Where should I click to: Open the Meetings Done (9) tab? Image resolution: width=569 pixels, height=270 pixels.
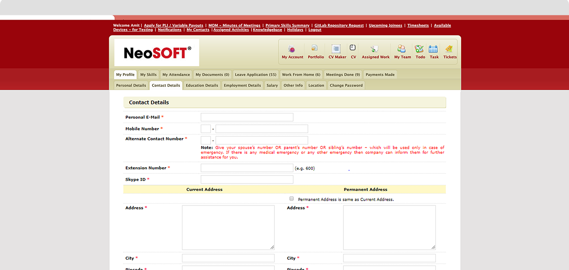pos(343,75)
